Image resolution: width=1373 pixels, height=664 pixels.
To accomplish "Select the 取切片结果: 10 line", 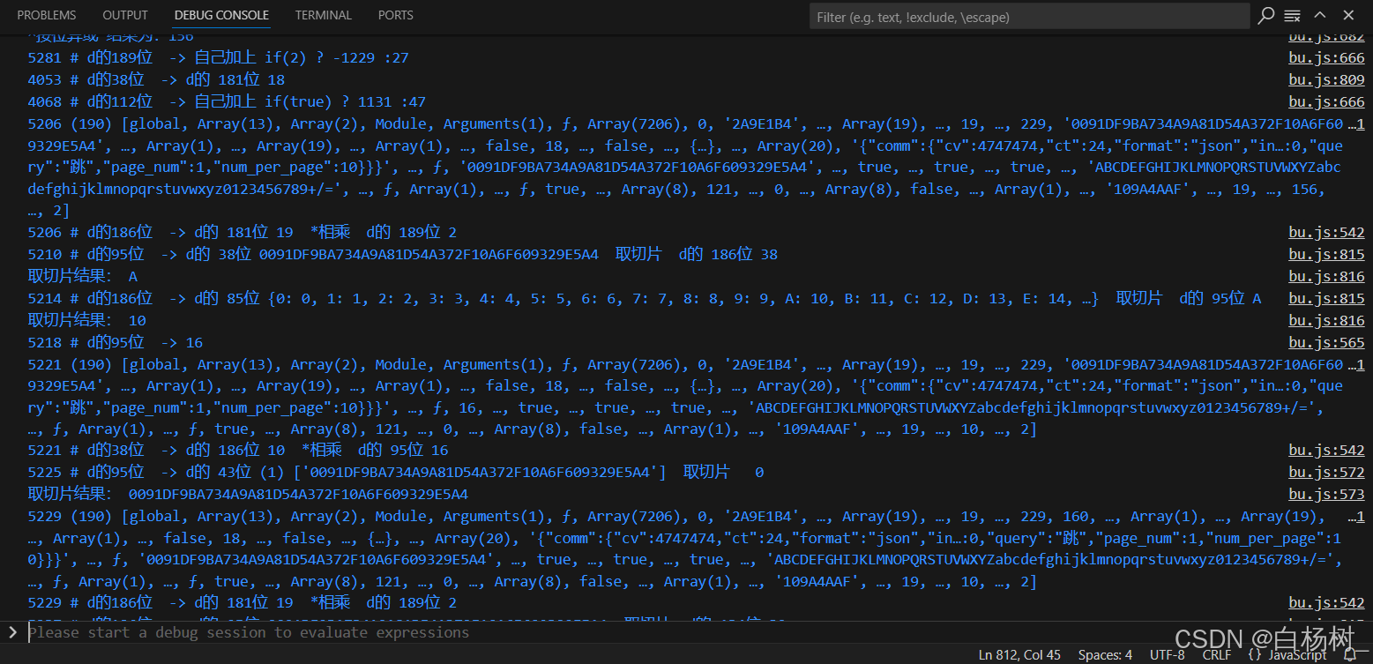I will click(87, 320).
